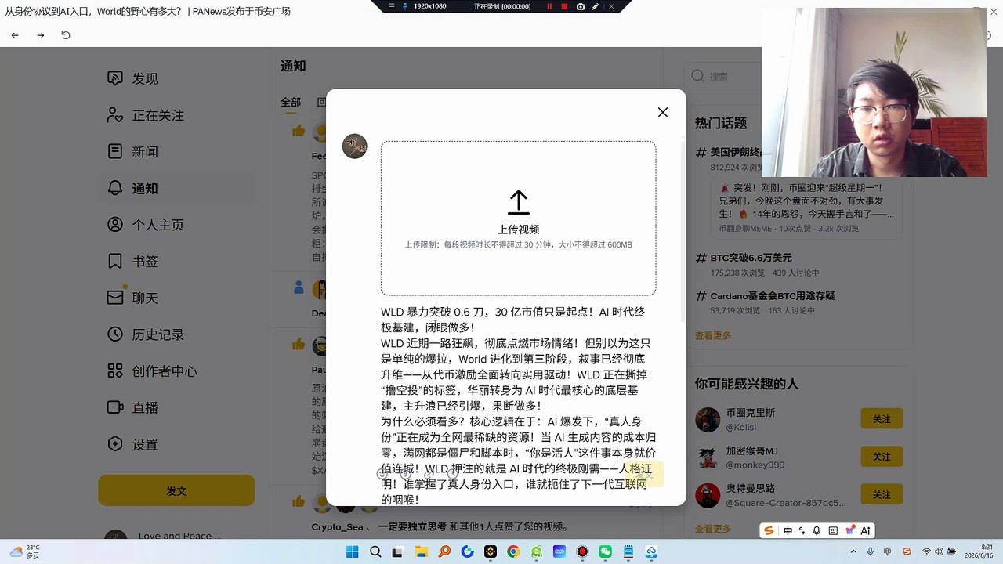Image resolution: width=1003 pixels, height=564 pixels.
Task: Open 设置 (Settings) in sidebar
Action: tap(176, 444)
